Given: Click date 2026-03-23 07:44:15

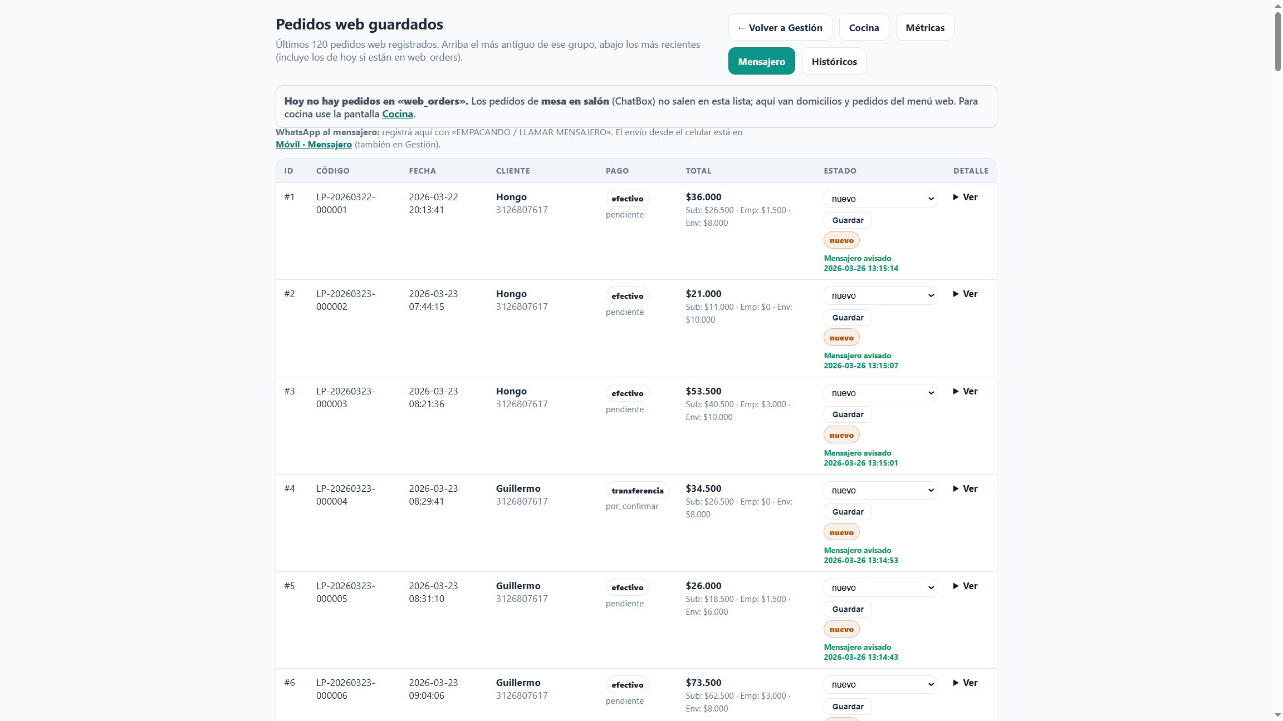Looking at the screenshot, I should (x=433, y=300).
